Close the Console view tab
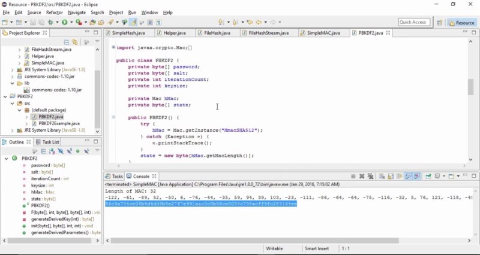The height and width of the screenshot is (255, 480). (x=154, y=176)
